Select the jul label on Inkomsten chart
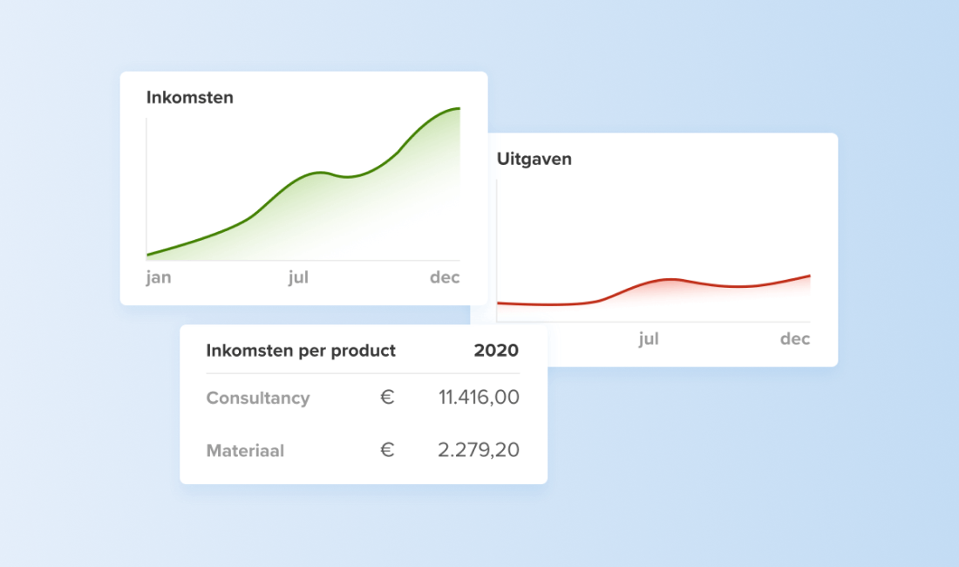 point(299,278)
